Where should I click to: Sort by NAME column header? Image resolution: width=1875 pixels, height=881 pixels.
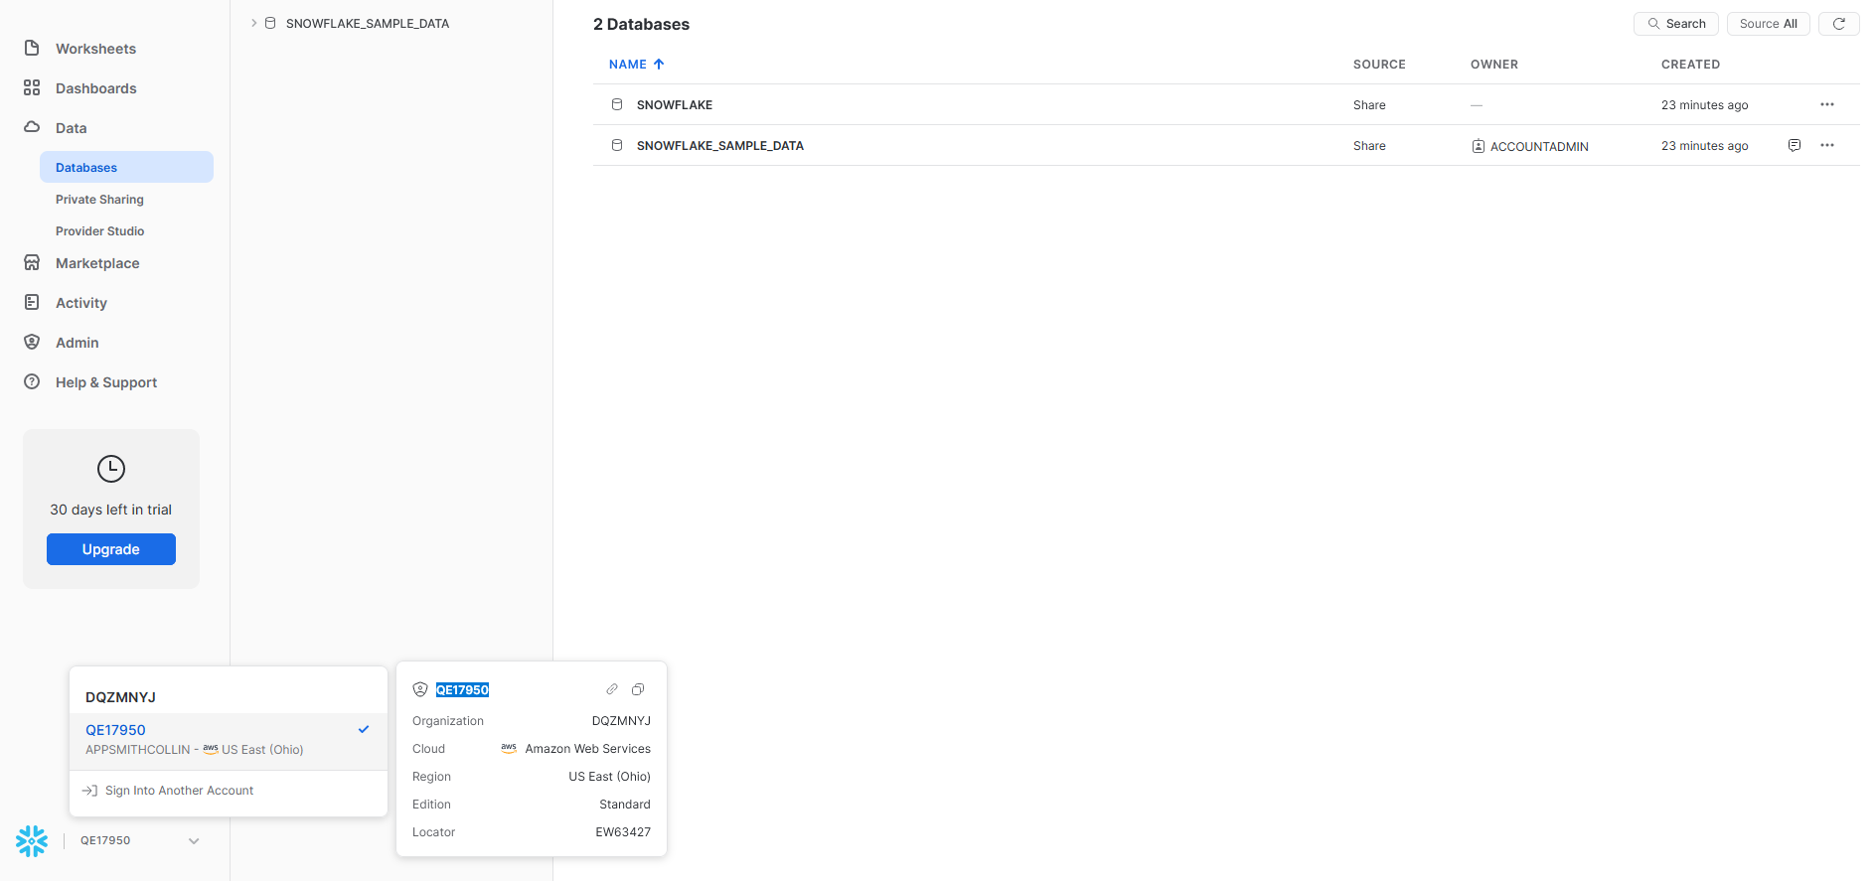click(x=628, y=65)
